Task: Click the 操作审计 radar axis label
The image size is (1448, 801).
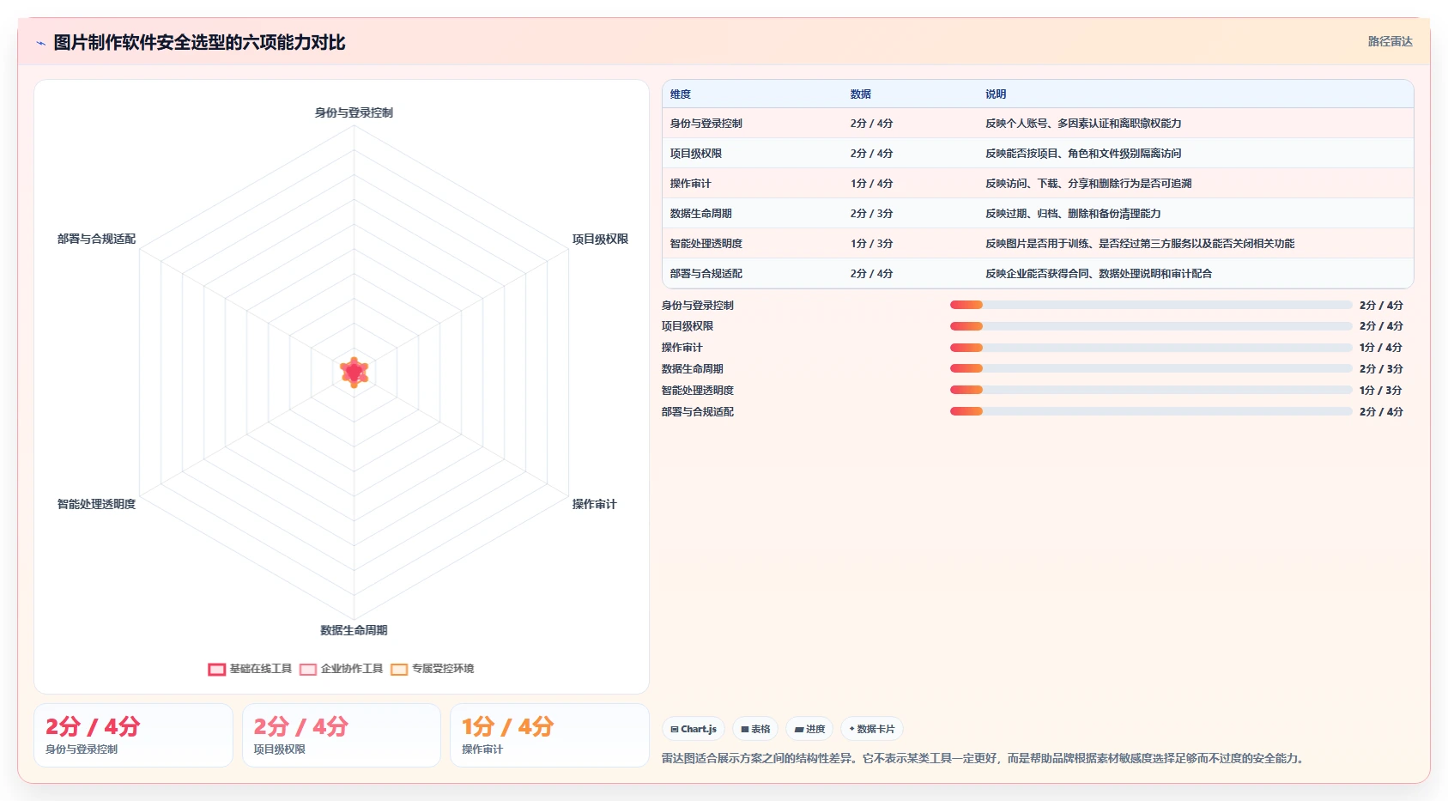Action: (594, 504)
